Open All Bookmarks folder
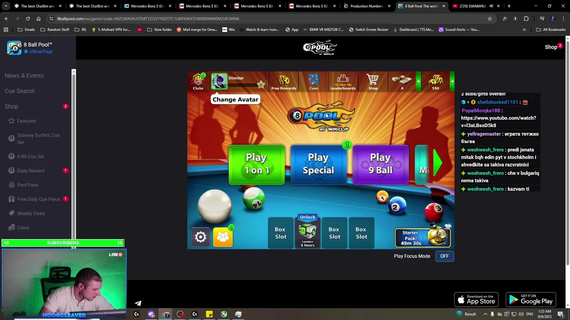570x320 pixels. pyautogui.click(x=551, y=30)
